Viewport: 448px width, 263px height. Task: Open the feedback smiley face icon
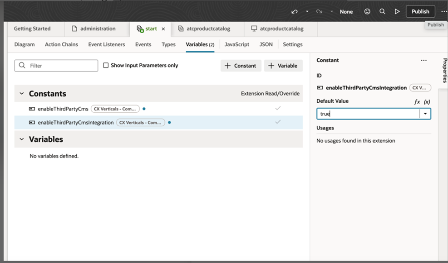point(367,11)
